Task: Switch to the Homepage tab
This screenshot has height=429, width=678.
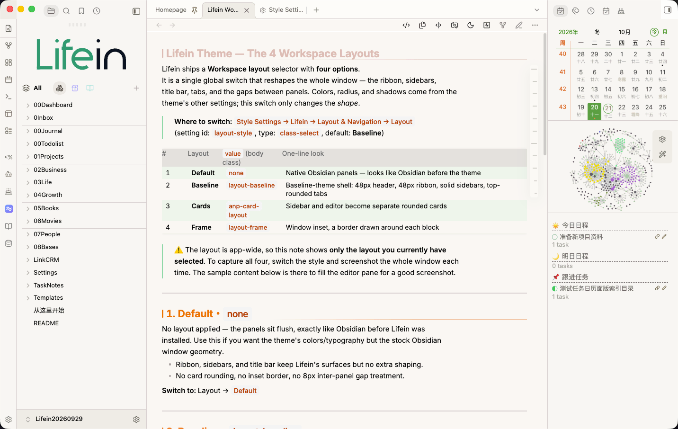Action: [x=171, y=10]
